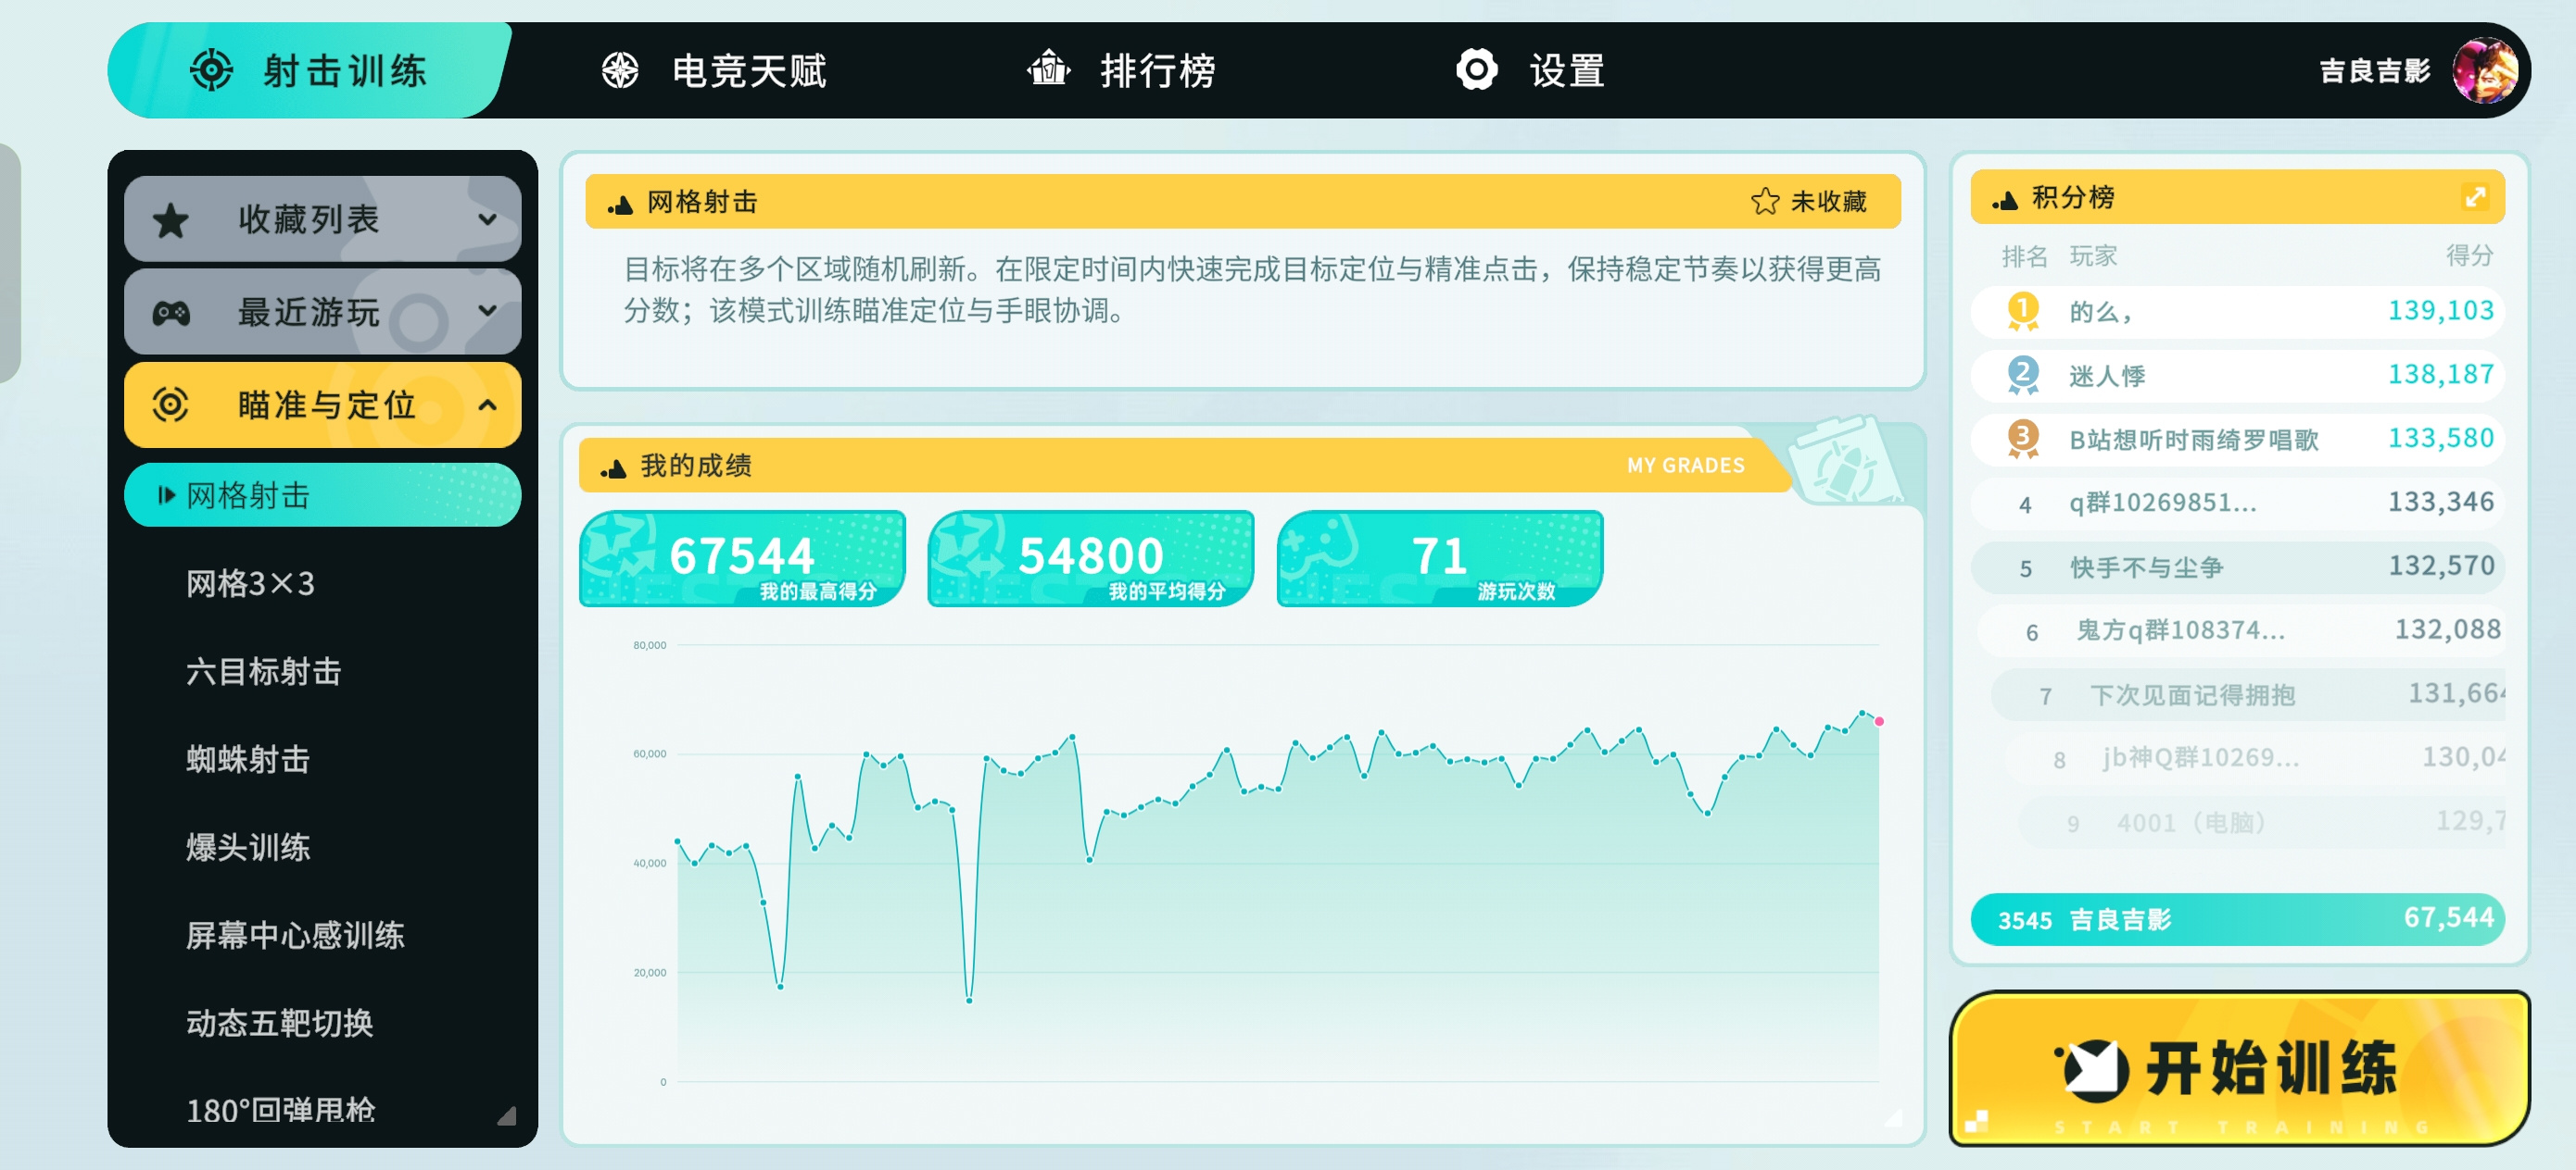Click the bronze third-place medal icon
The width and height of the screenshot is (2576, 1170).
pyautogui.click(x=2022, y=440)
